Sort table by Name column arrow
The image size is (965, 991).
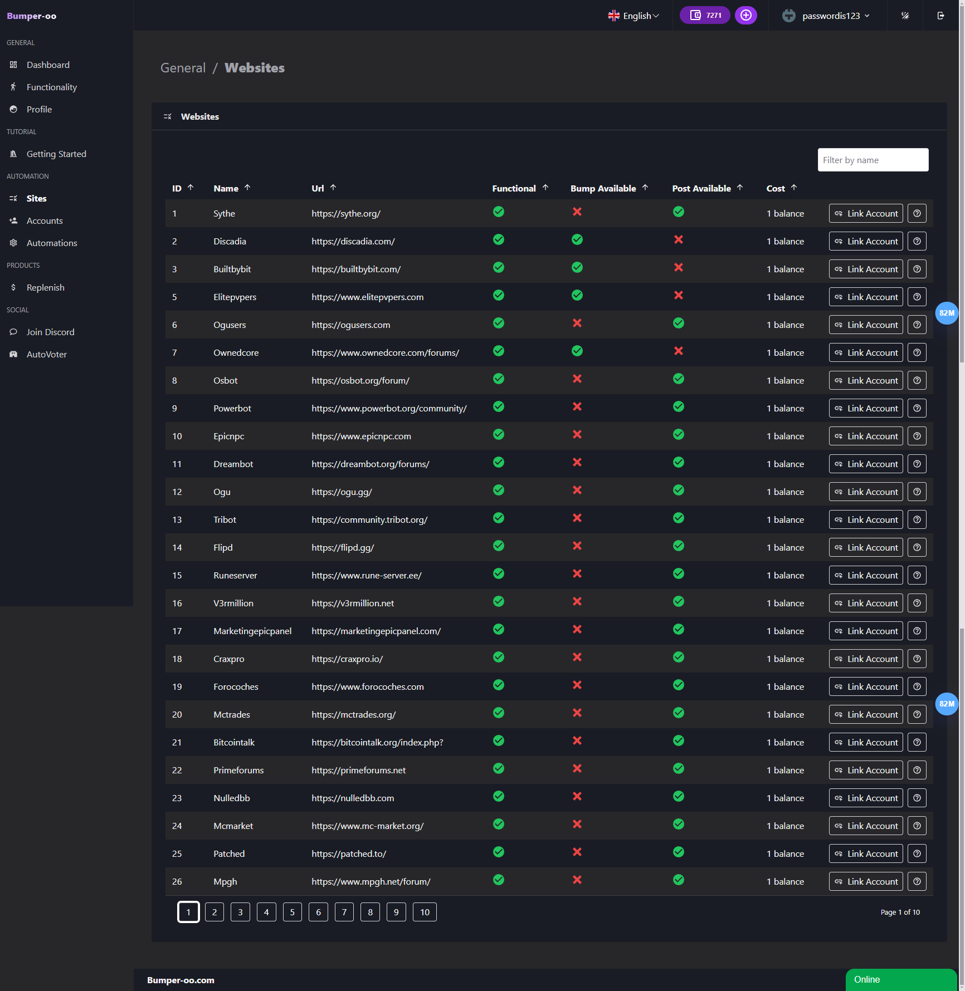coord(247,188)
